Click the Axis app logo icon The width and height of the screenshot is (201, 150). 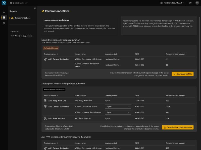tap(4, 3)
